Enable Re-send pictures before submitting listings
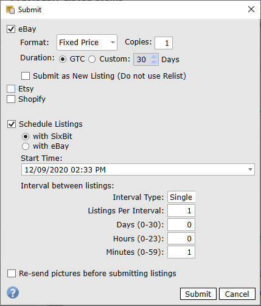 point(12,274)
